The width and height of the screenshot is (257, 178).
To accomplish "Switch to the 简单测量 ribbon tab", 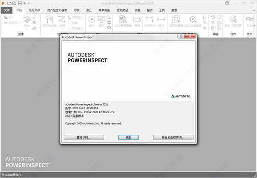I will [x=104, y=10].
